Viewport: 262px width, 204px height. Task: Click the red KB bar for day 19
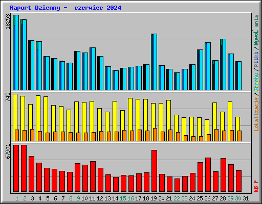point(154,171)
